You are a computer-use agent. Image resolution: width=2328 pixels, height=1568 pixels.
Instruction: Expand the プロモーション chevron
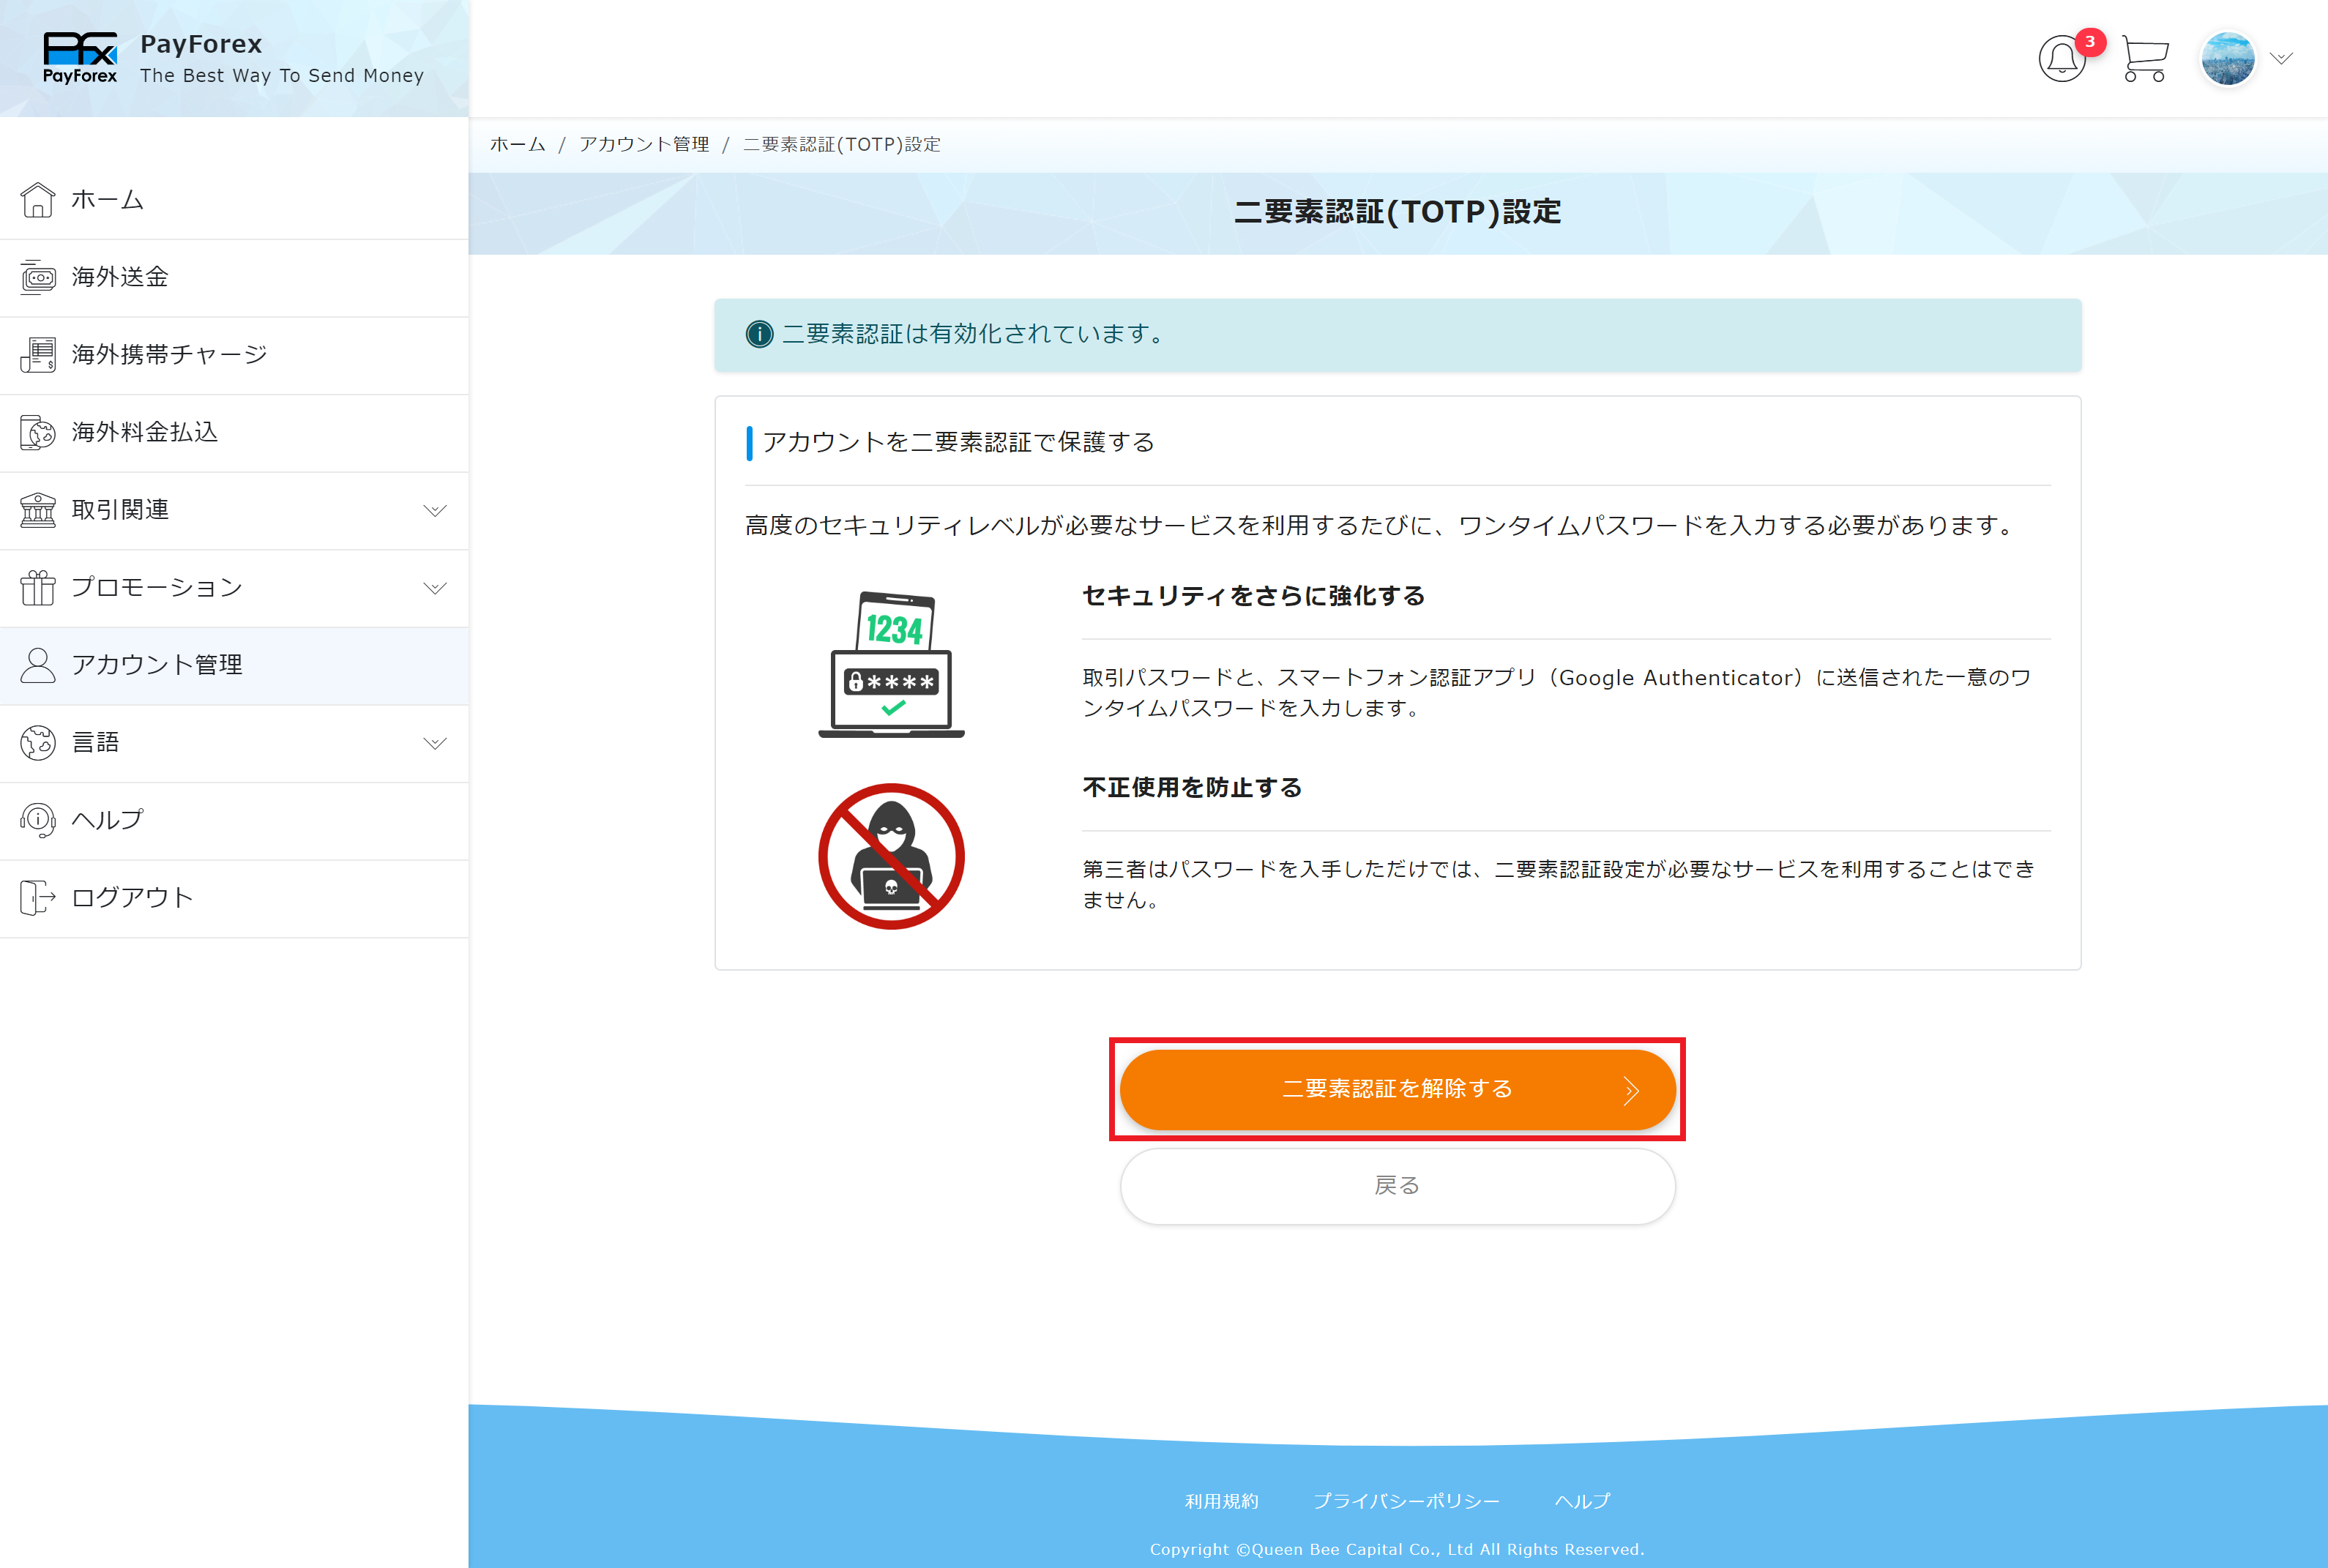coord(435,588)
